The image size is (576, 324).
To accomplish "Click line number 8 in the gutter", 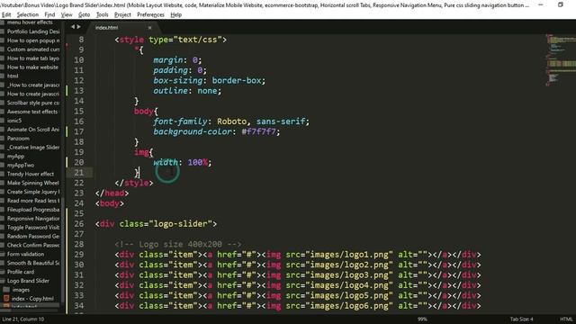I will click(x=81, y=40).
